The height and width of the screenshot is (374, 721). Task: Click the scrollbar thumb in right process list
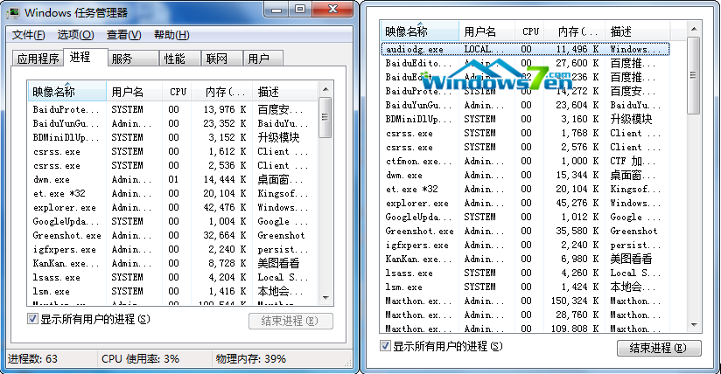click(x=693, y=75)
